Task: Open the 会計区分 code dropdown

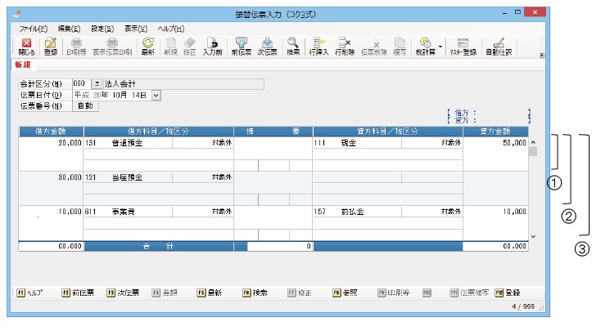Action: pos(97,83)
